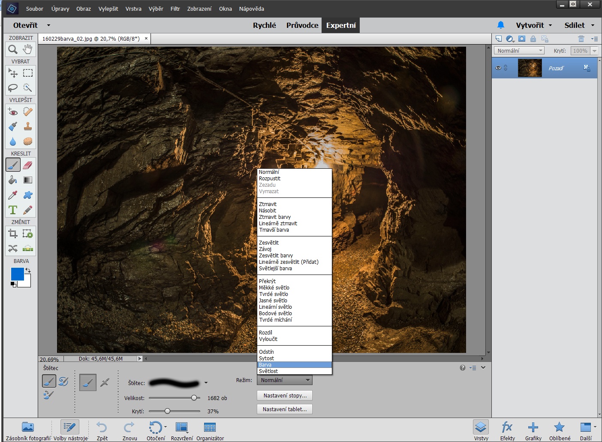Switch to the Rychlé editing tab
Viewport: 602px width, 442px height.
tap(264, 25)
